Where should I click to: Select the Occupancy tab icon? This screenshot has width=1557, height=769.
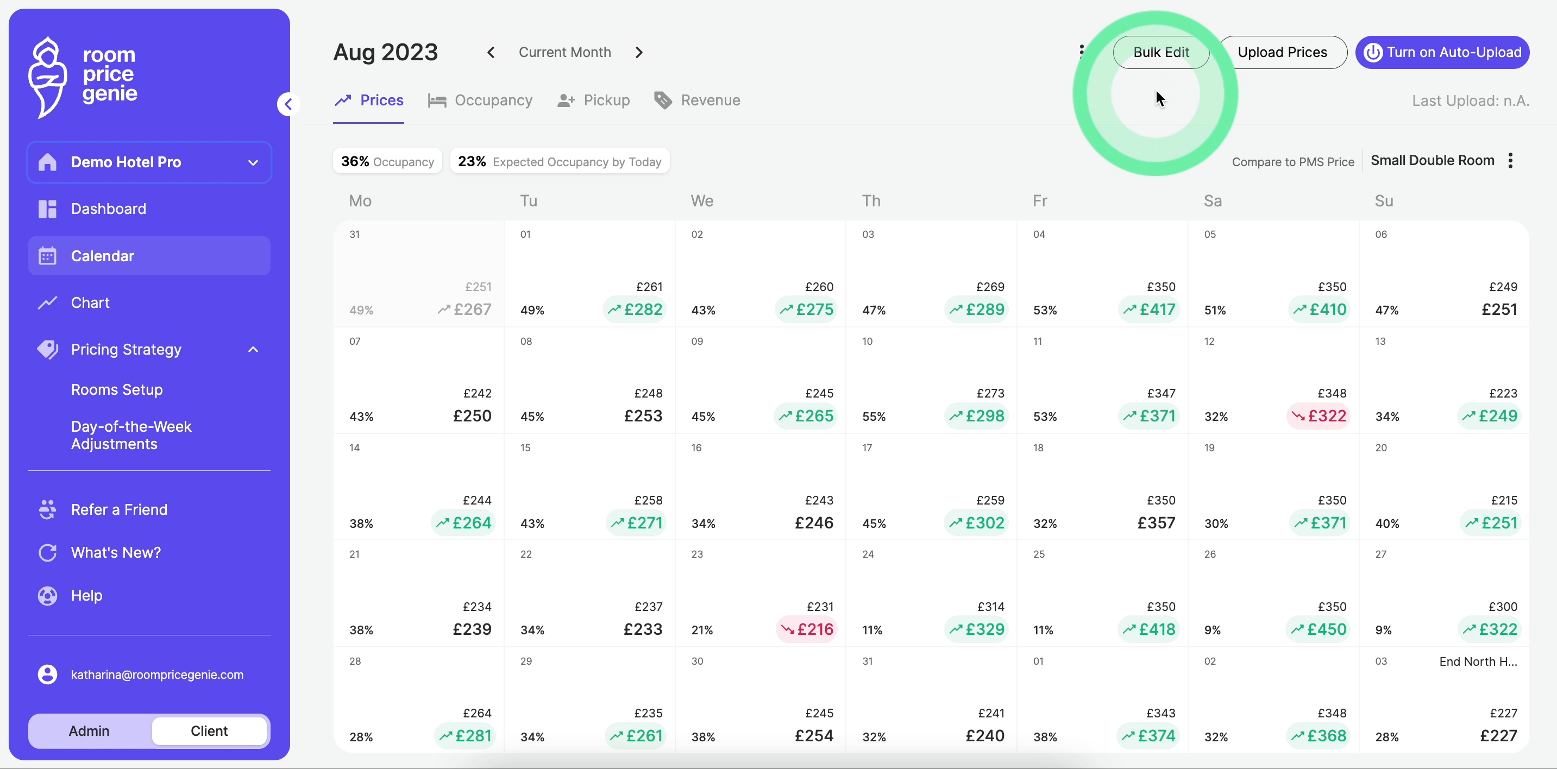click(437, 100)
